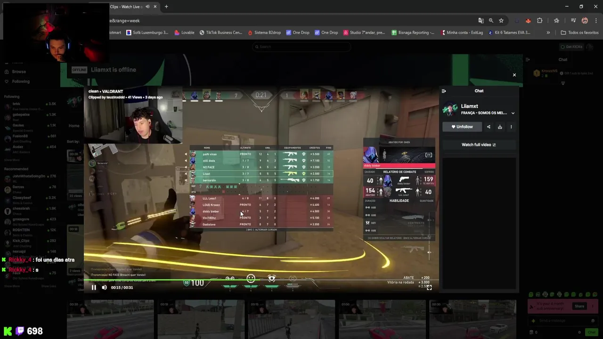Minimize the browser window
Image resolution: width=603 pixels, height=339 pixels.
point(567,7)
